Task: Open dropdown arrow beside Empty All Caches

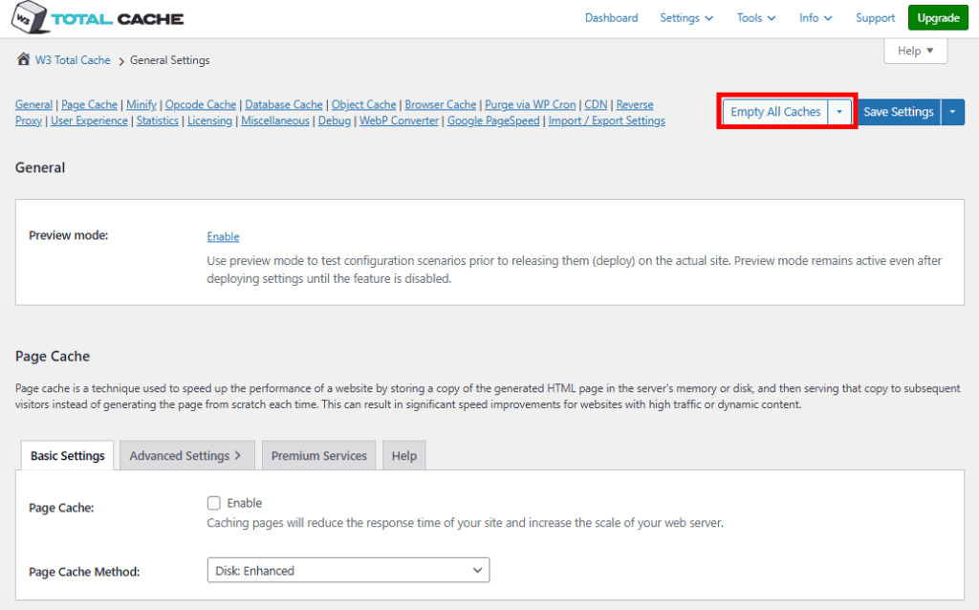Action: [839, 112]
